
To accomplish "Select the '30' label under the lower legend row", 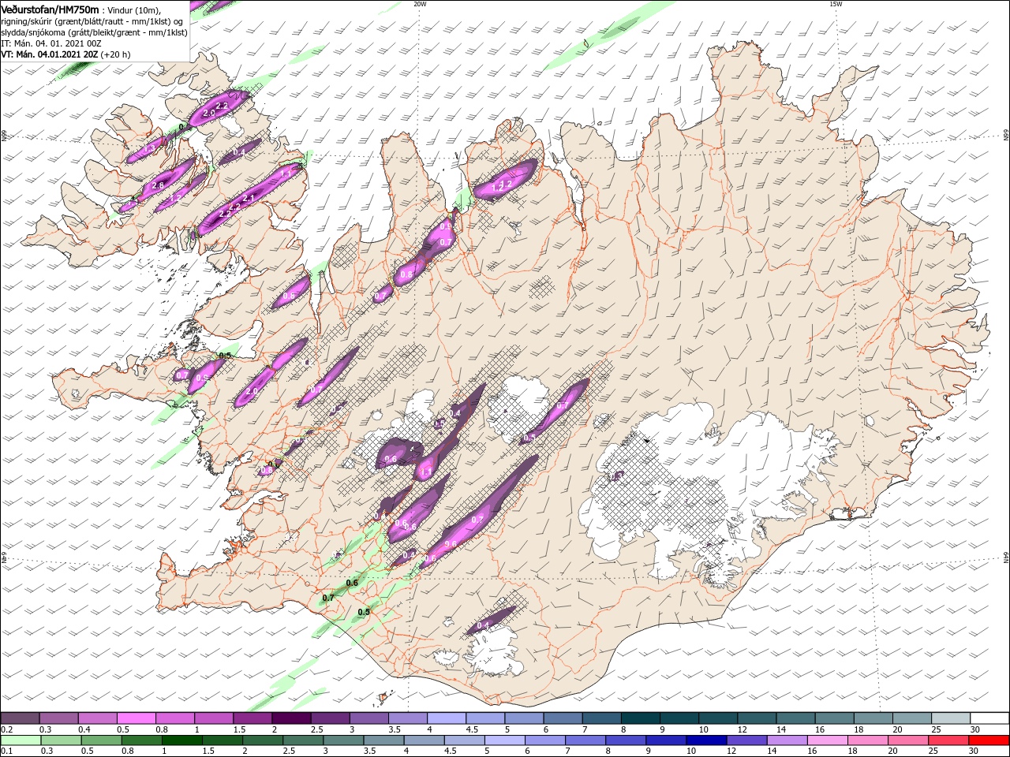I will [x=974, y=751].
